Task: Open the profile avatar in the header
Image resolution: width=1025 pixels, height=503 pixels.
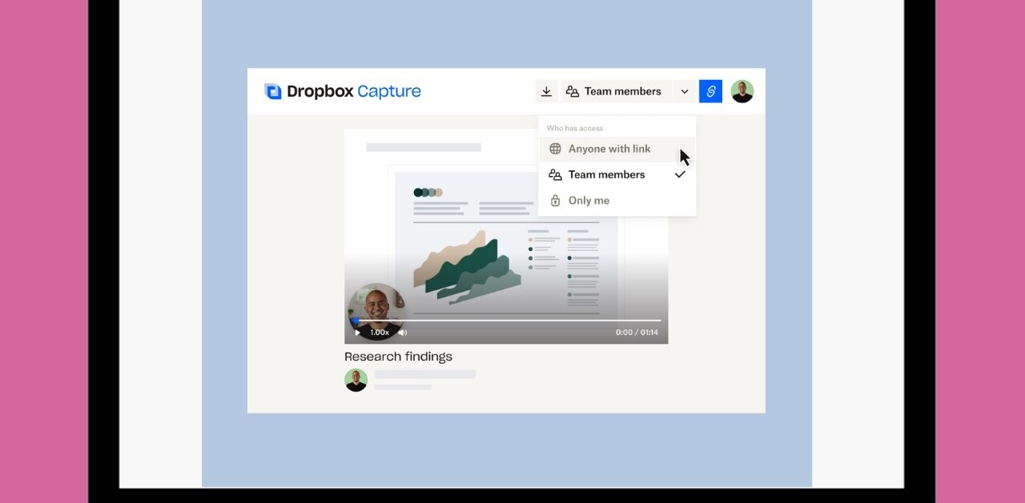Action: 742,91
